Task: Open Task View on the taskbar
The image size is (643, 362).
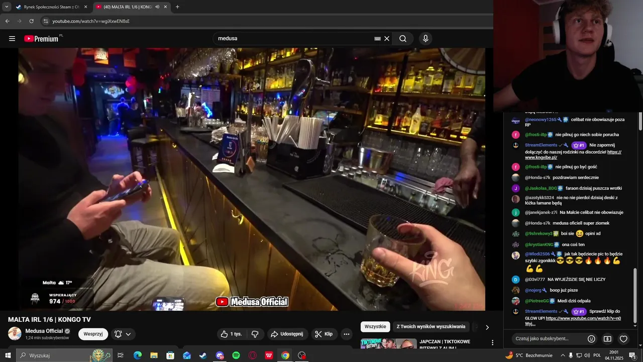Action: pos(121,355)
